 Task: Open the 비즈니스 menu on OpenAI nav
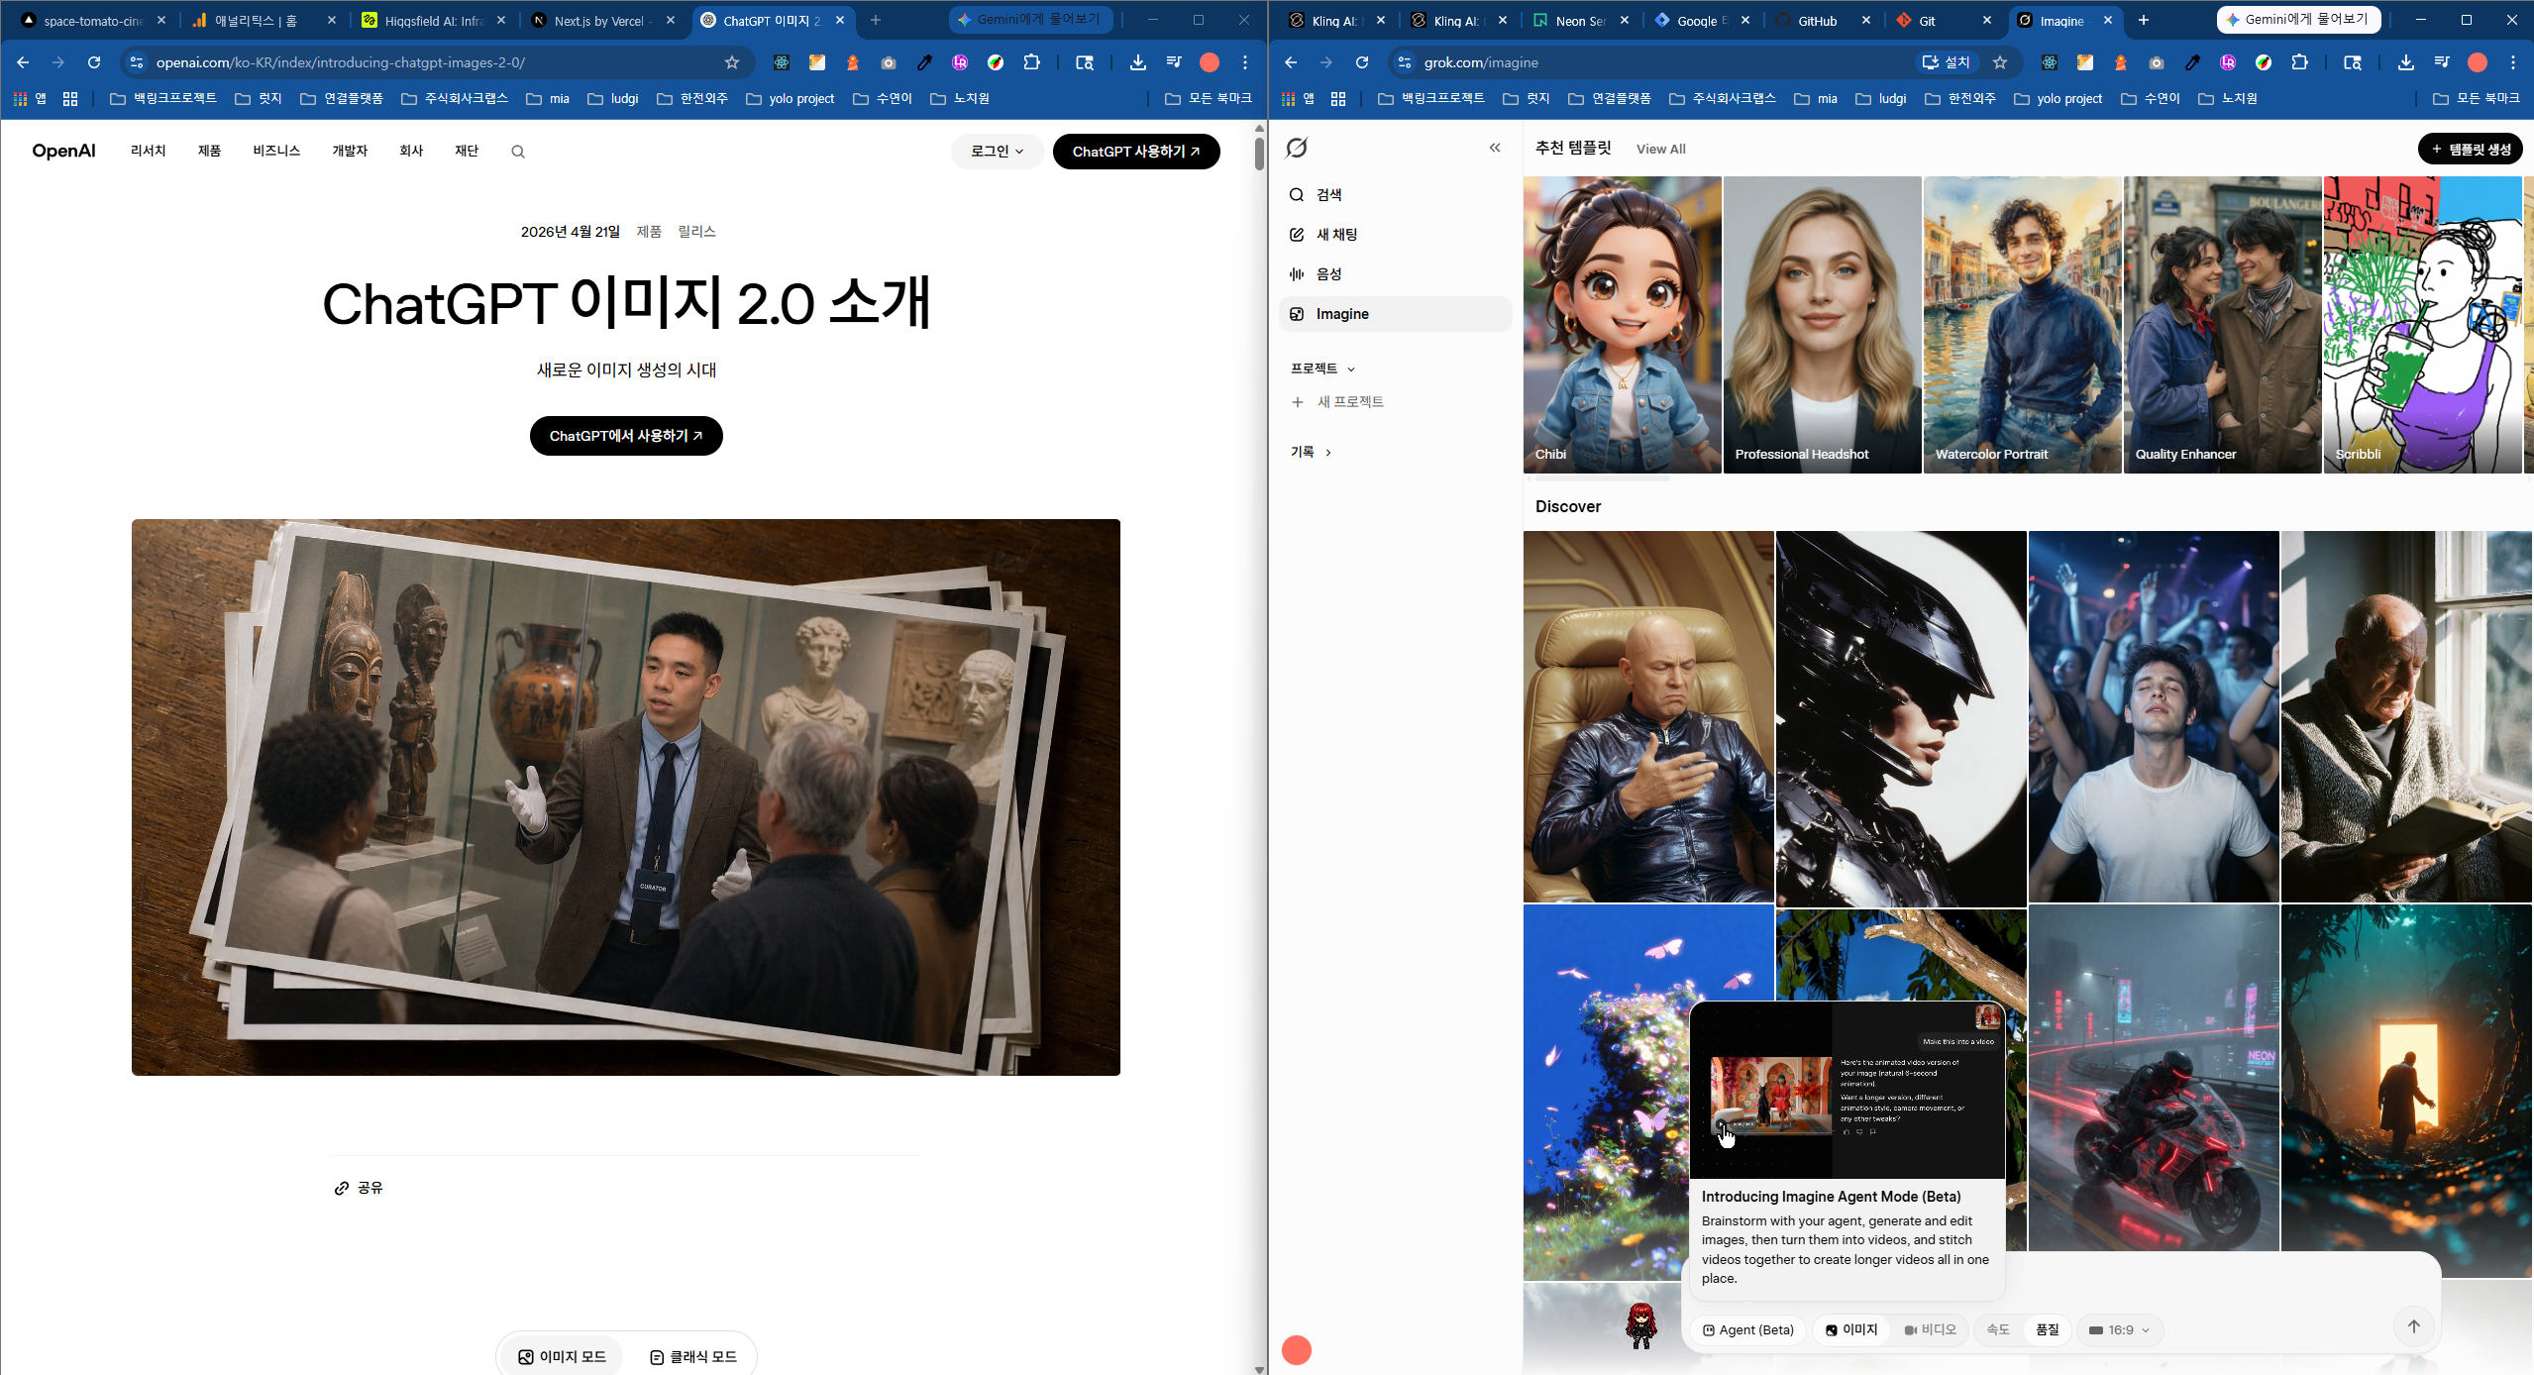(276, 151)
